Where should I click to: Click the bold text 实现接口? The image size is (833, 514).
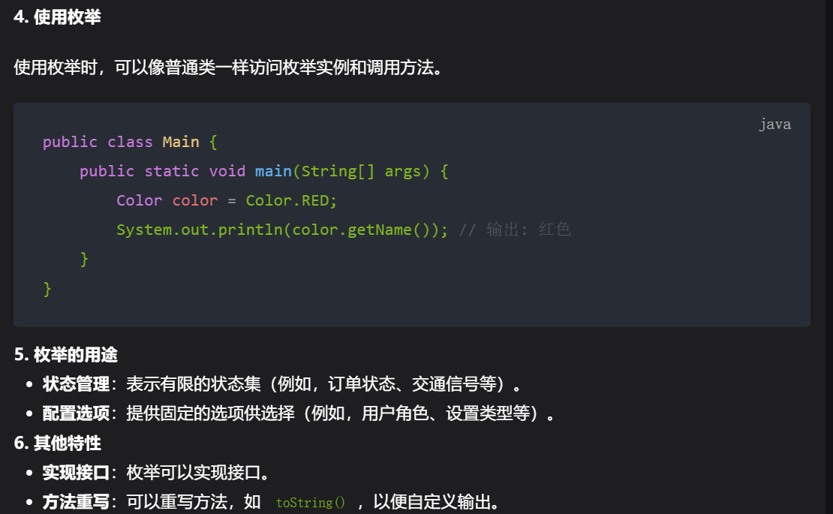coord(76,473)
